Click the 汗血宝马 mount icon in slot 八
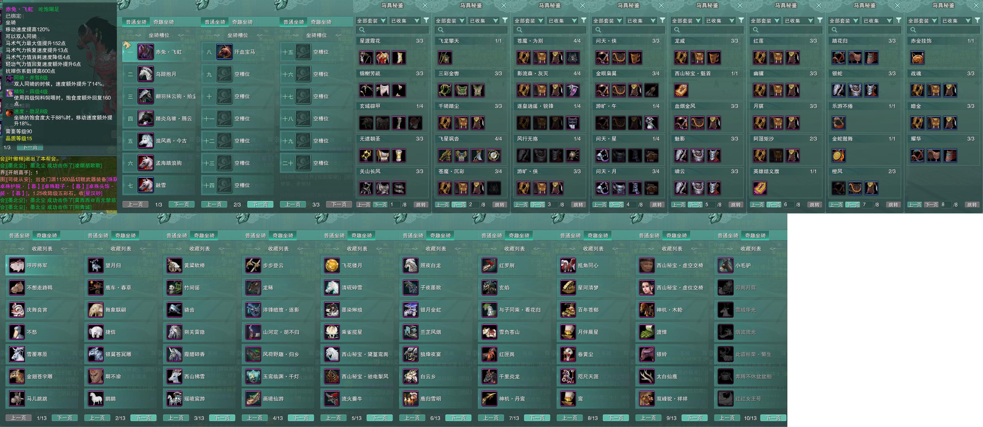This screenshot has width=983, height=427. pyautogui.click(x=224, y=52)
